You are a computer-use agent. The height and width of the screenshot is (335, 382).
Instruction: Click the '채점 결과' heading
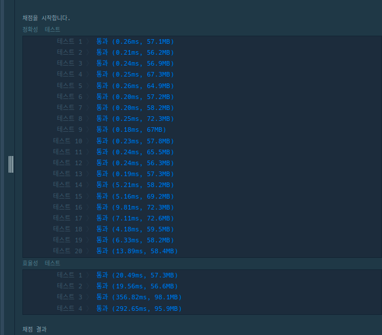click(35, 329)
